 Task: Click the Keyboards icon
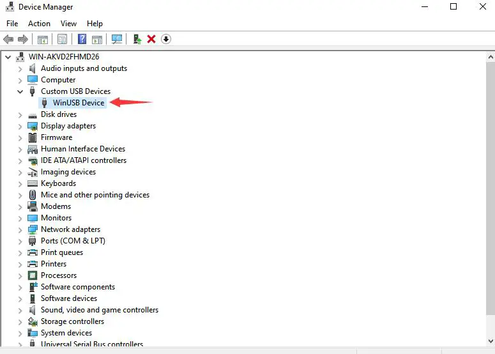tap(33, 183)
